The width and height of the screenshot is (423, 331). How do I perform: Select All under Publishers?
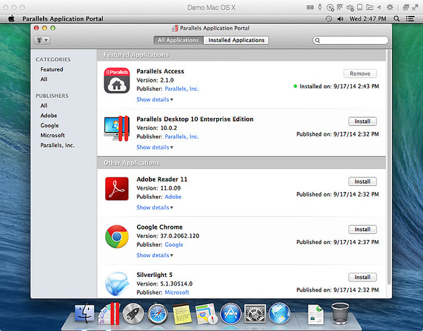click(x=44, y=105)
